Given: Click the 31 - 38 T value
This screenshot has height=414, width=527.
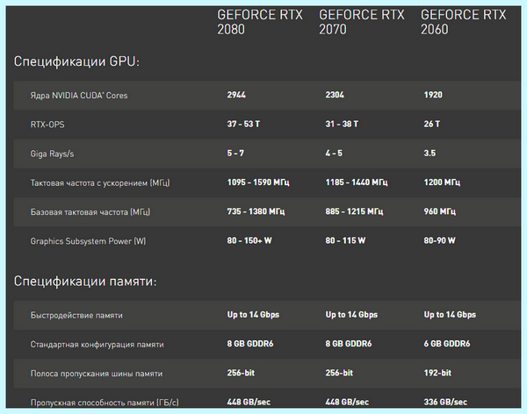Looking at the screenshot, I should click(342, 124).
